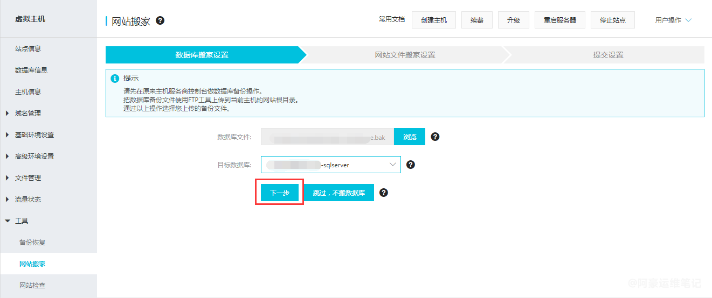Collapse the 工具 sidebar section
The height and width of the screenshot is (298, 712).
tap(21, 221)
